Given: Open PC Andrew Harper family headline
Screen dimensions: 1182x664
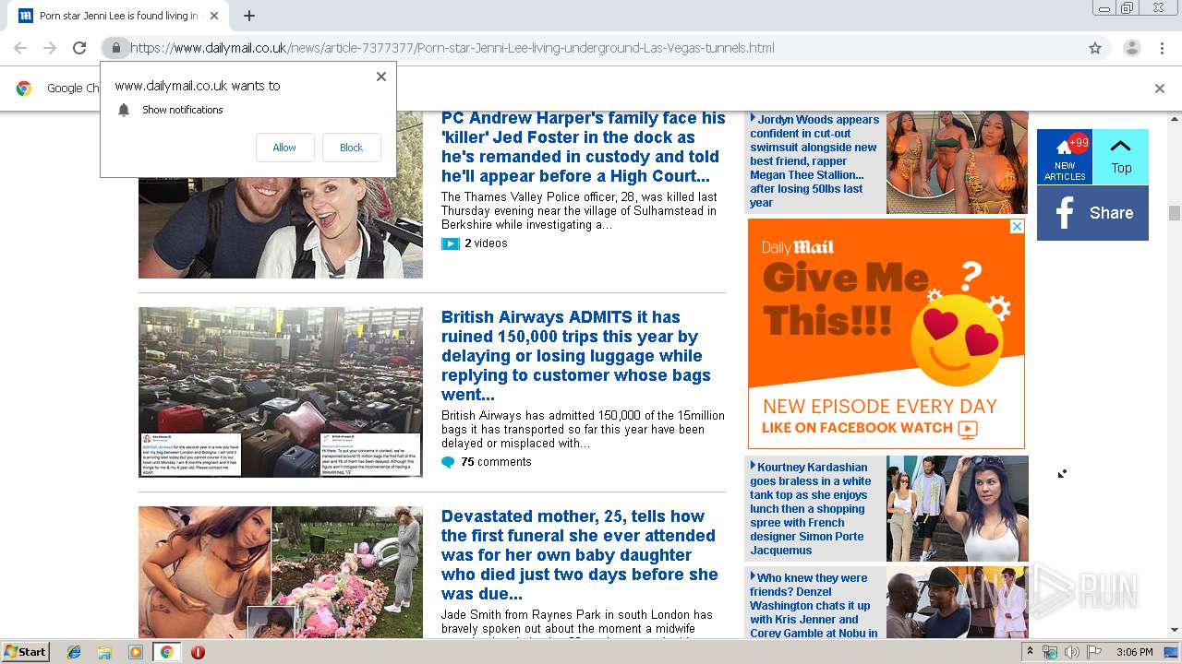Looking at the screenshot, I should point(584,147).
